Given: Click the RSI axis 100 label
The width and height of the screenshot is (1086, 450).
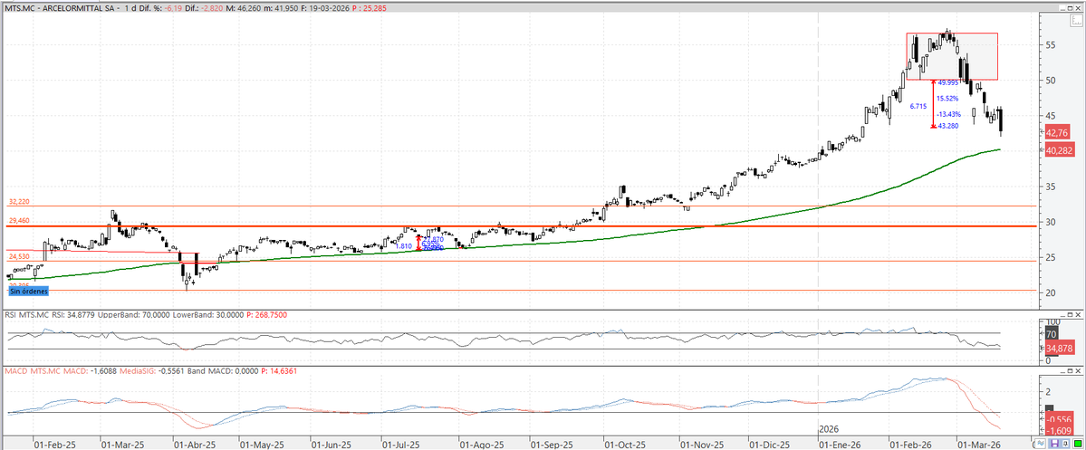Looking at the screenshot, I should pyautogui.click(x=1052, y=322).
